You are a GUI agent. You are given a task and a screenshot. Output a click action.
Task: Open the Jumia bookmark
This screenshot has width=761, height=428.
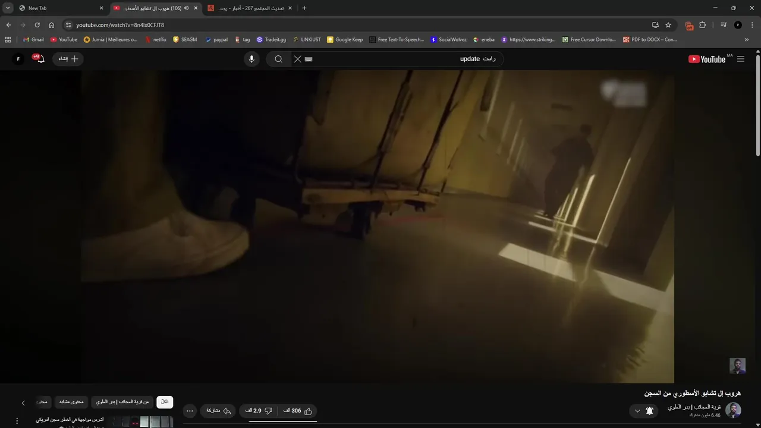(111, 40)
